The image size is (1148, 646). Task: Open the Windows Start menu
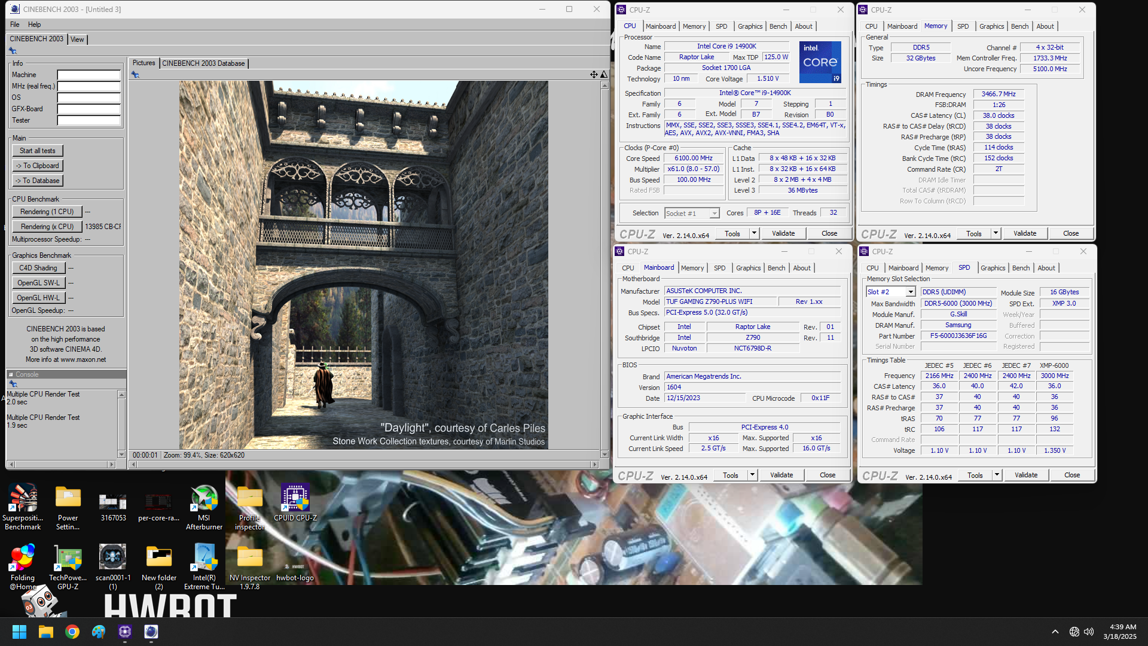click(x=19, y=632)
